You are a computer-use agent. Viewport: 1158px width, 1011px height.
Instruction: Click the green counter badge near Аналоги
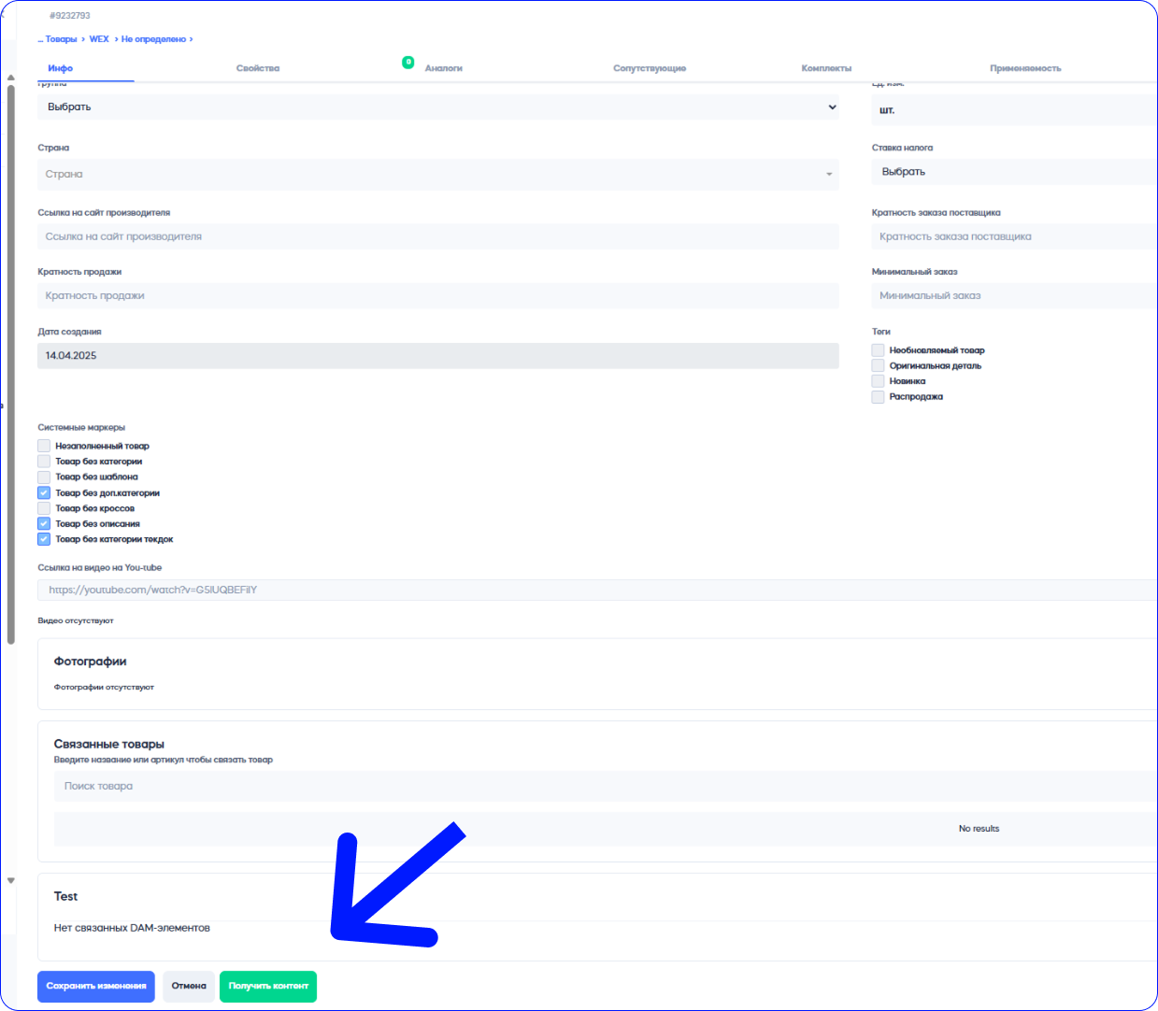(x=407, y=63)
